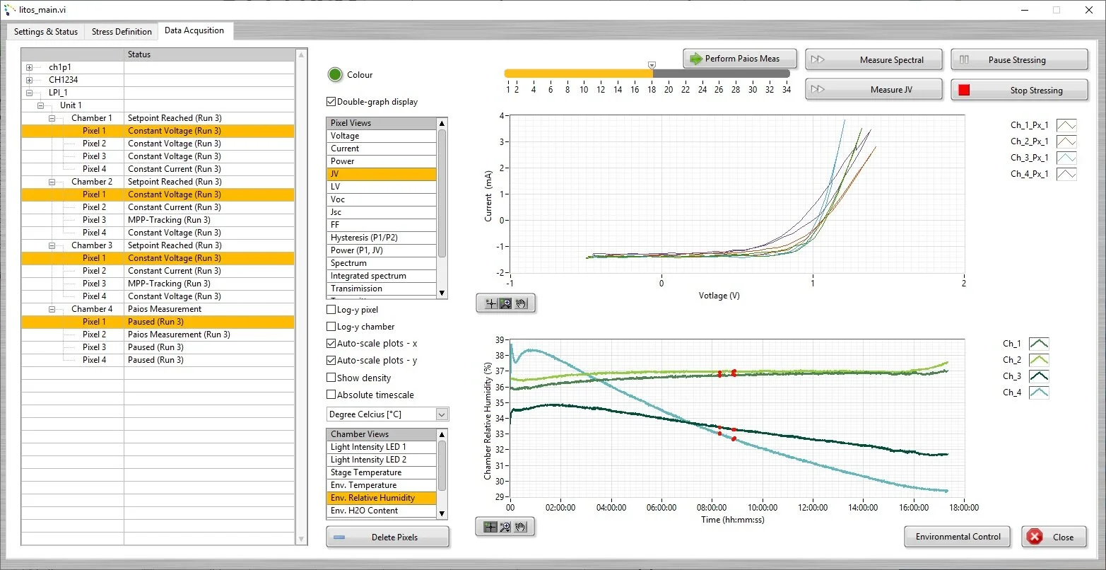Viewport: 1106px width, 570px height.
Task: Collapse the Chamber 3 tree node
Action: 52,245
